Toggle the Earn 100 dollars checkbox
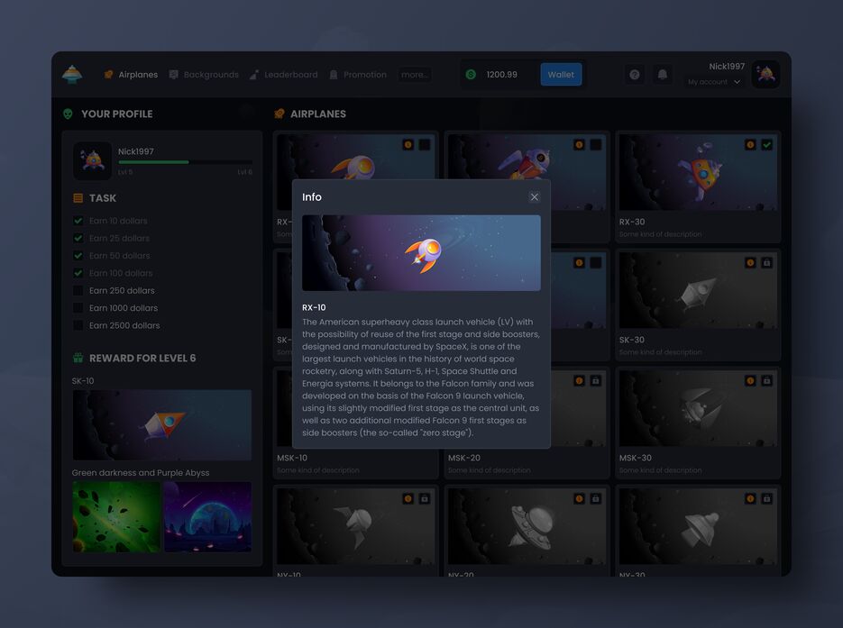Image resolution: width=843 pixels, height=628 pixels. pos(78,273)
